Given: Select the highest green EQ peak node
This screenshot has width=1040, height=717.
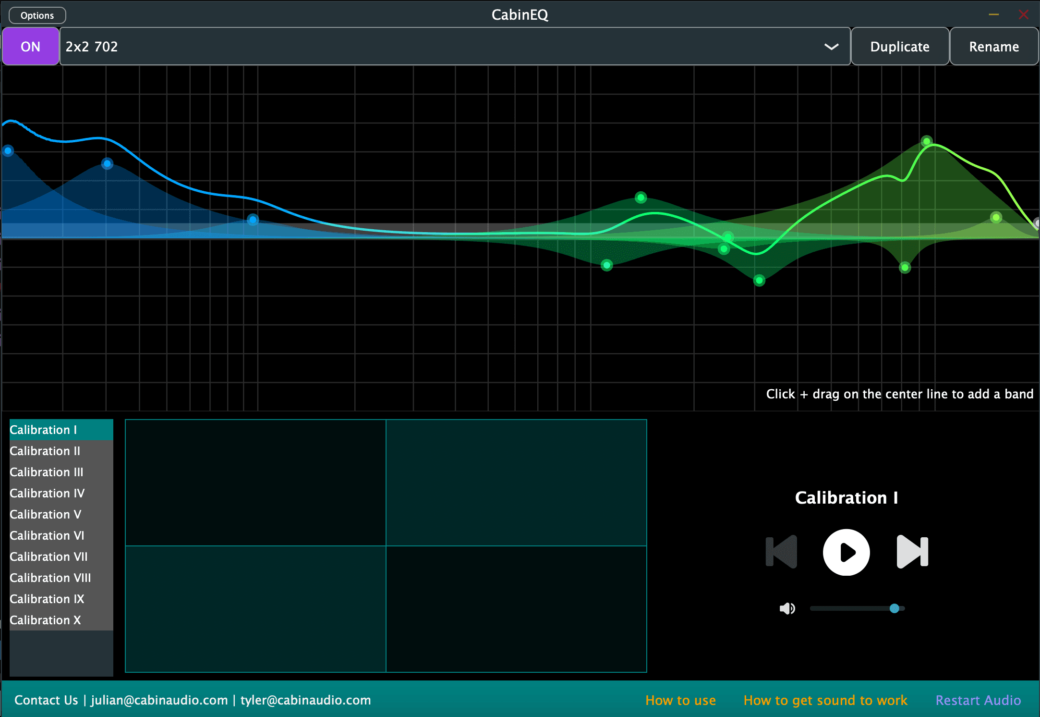Looking at the screenshot, I should pos(927,141).
